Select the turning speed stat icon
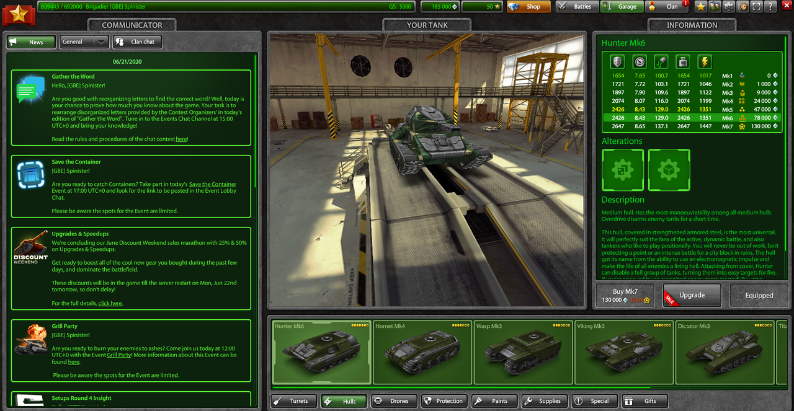 point(661,61)
